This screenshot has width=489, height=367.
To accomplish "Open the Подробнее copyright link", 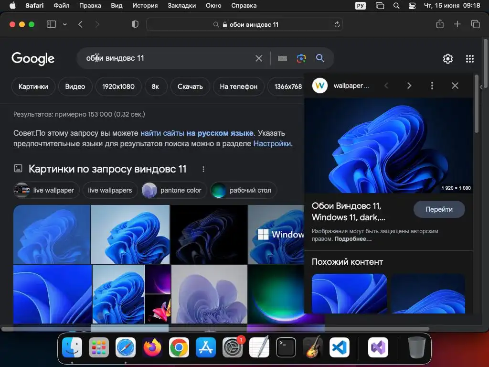I will click(353, 239).
